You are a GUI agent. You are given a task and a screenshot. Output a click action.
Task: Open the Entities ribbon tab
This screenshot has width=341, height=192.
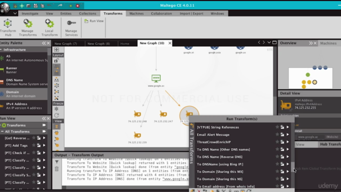[x=66, y=13]
